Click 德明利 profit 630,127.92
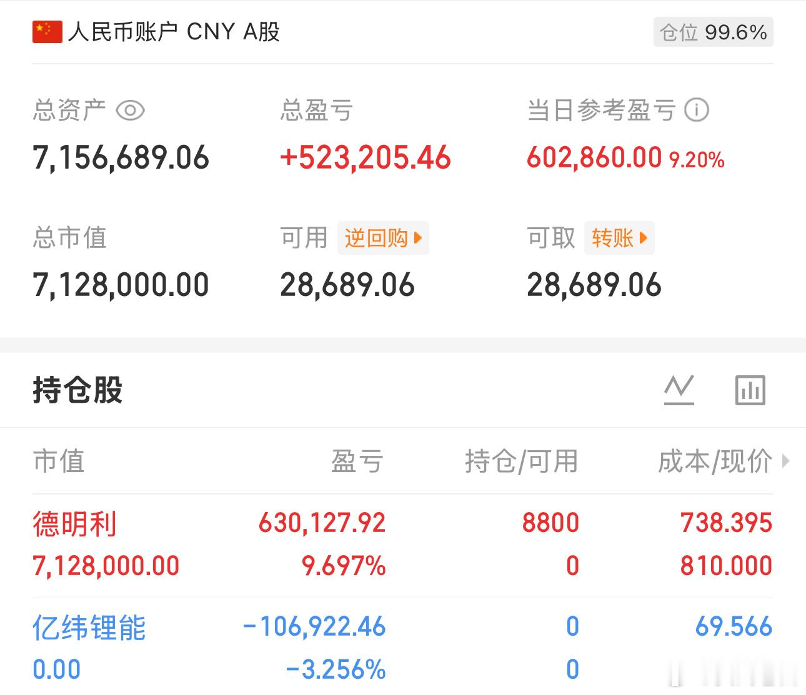 322,523
